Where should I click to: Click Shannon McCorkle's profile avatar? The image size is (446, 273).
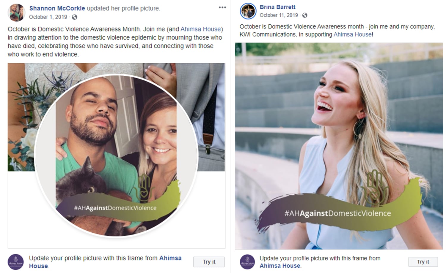click(17, 12)
